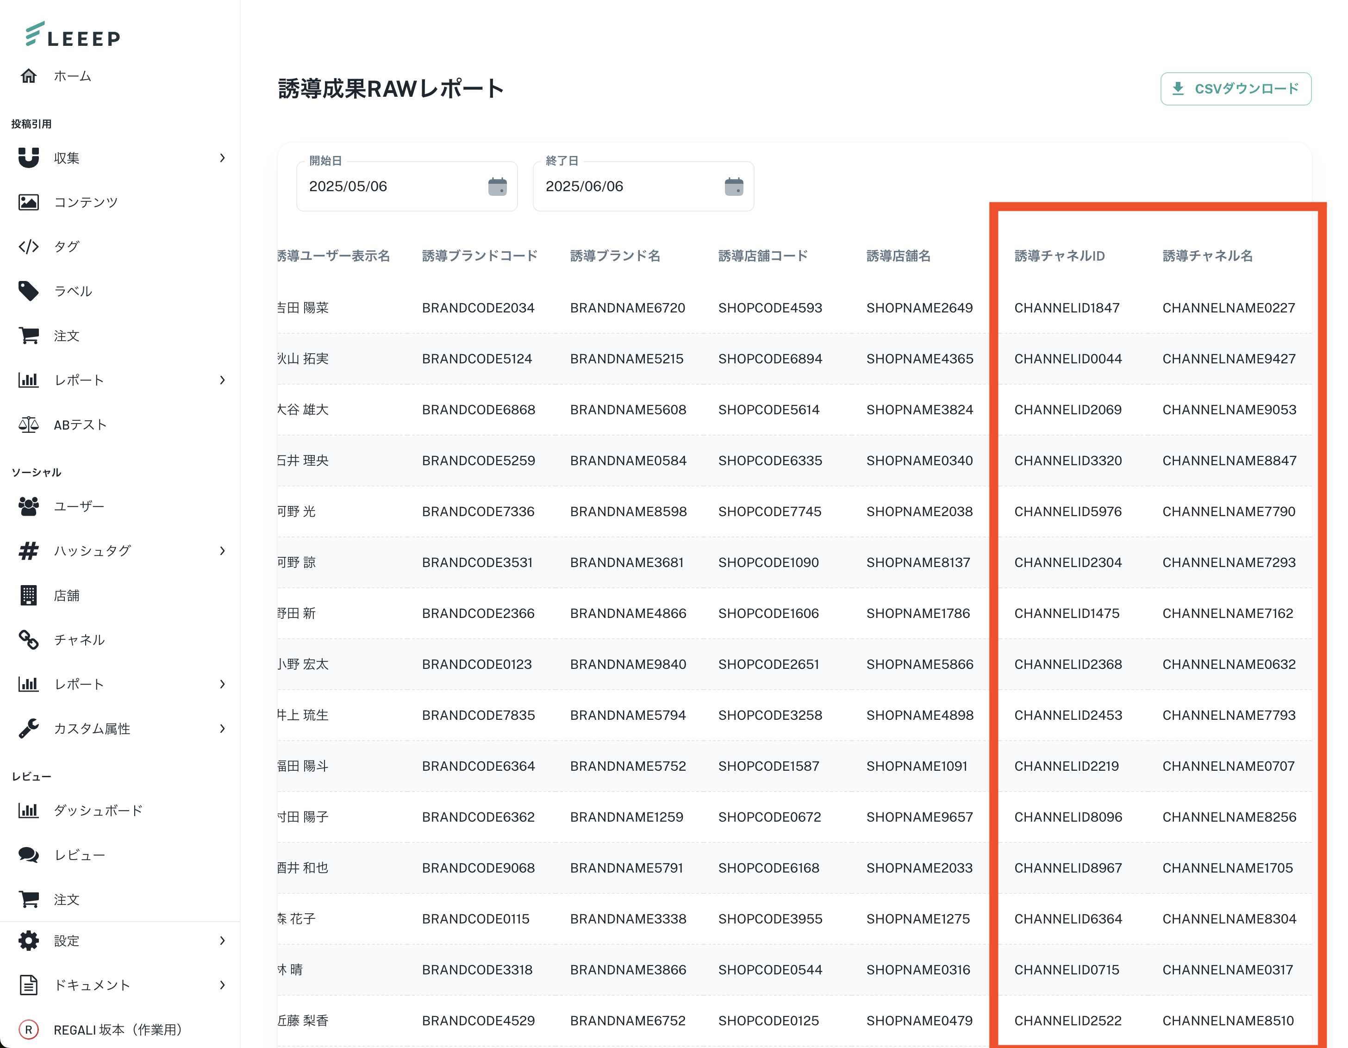
Task: Click the 店舗 building icon
Action: point(28,596)
